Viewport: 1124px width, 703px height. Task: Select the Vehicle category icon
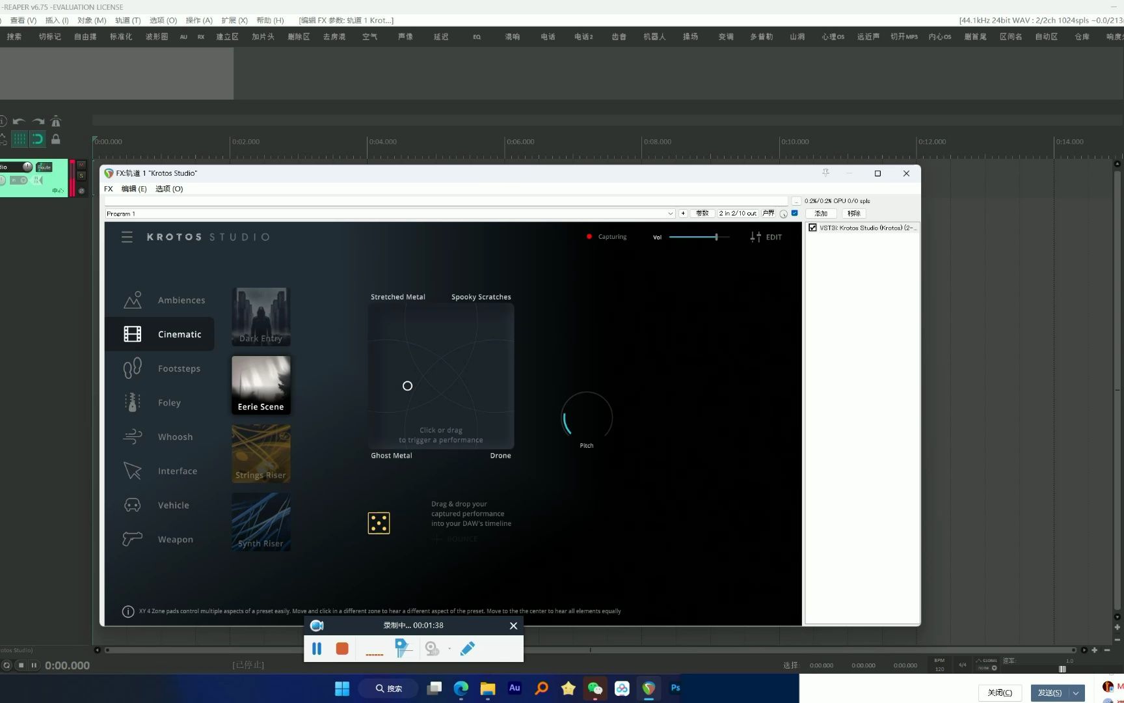[x=133, y=505]
